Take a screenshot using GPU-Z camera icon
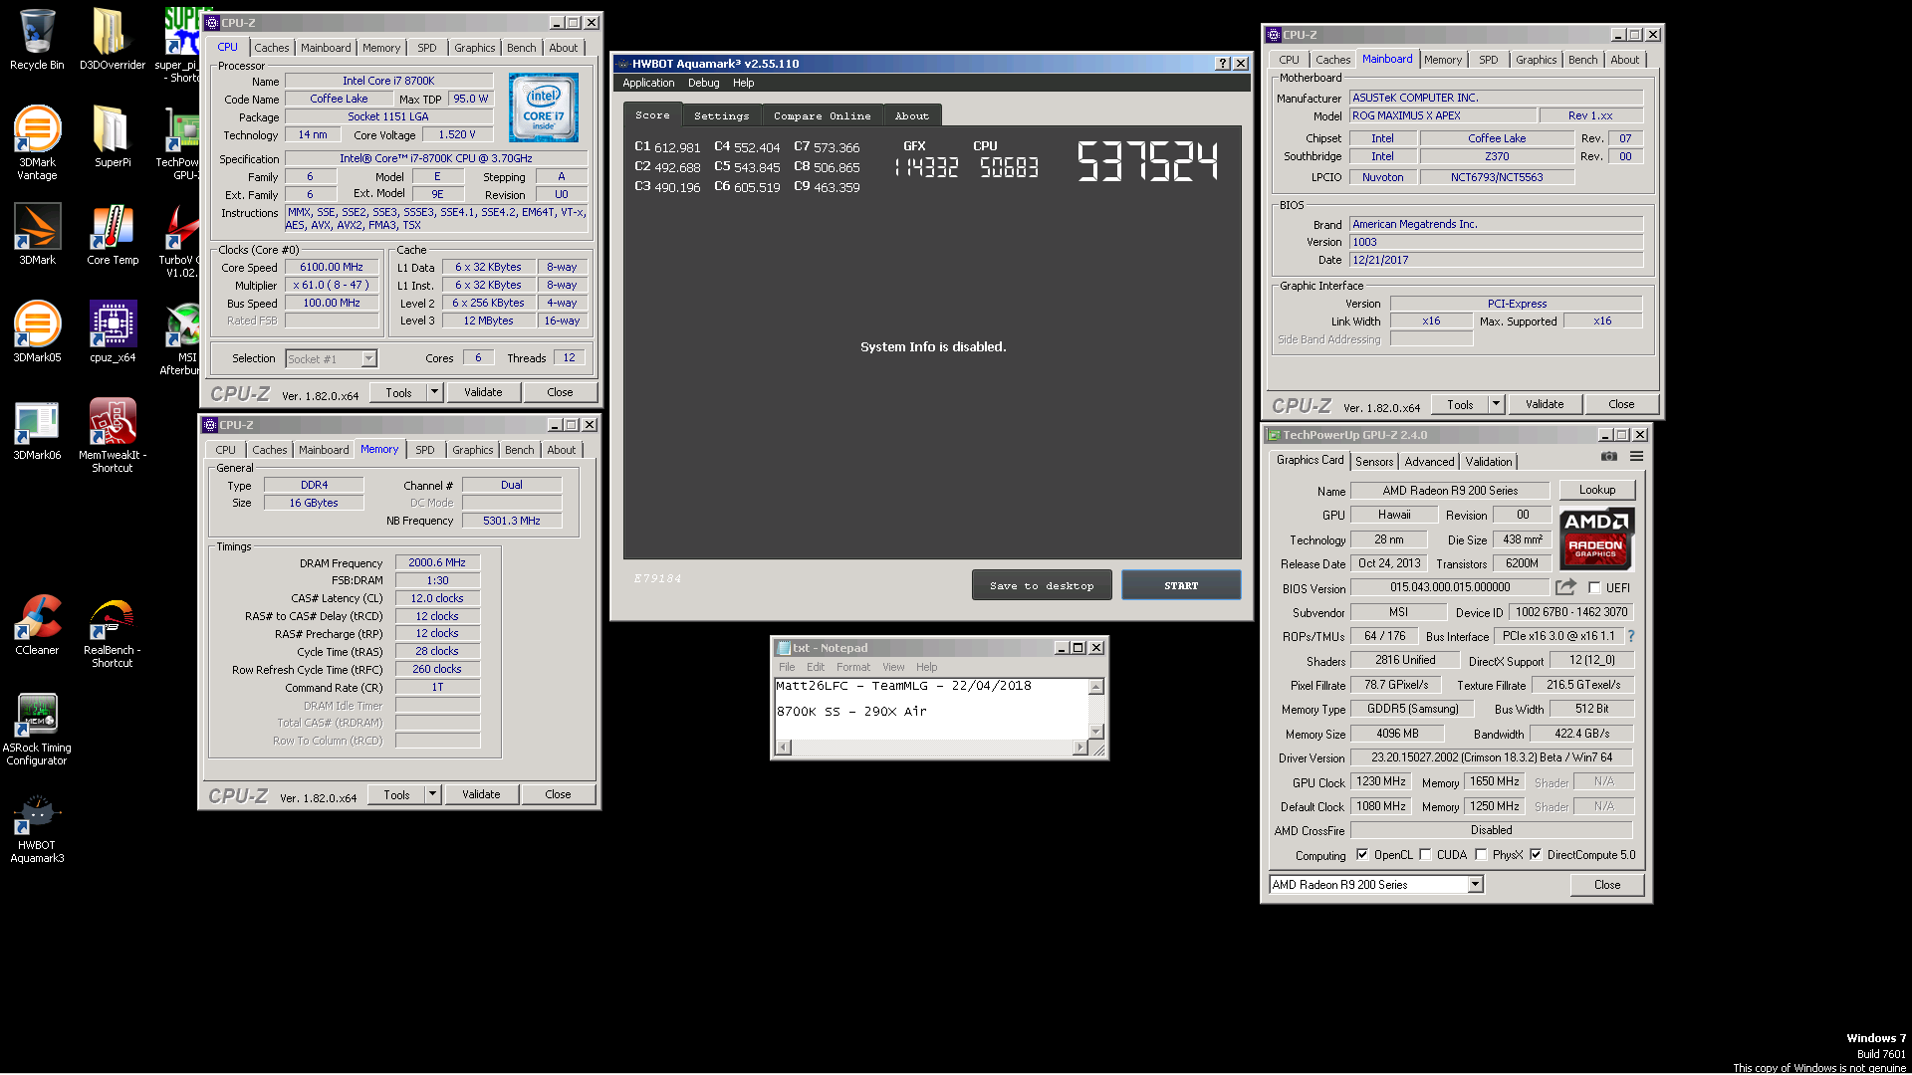This screenshot has width=1912, height=1075. [x=1608, y=457]
